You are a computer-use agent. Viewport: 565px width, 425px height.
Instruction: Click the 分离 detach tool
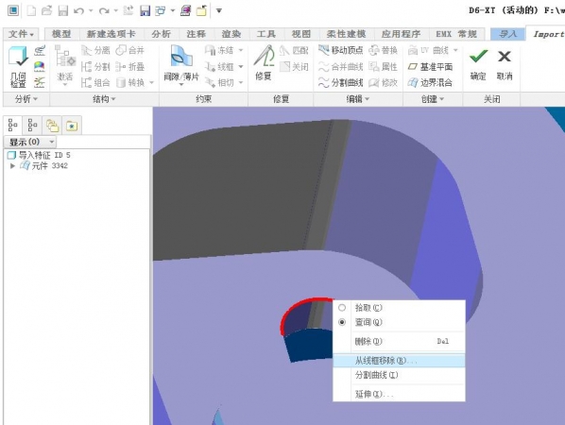(x=95, y=50)
